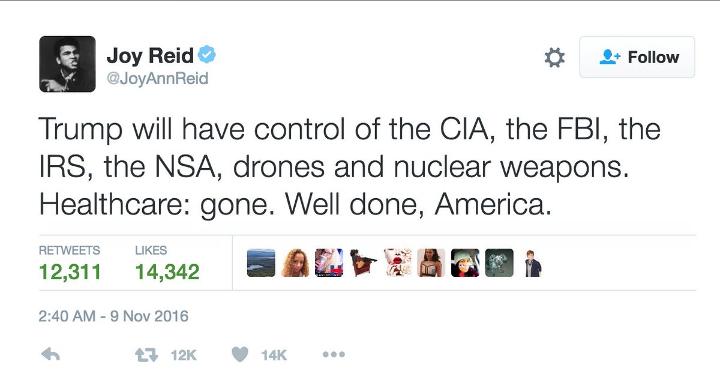Open the last standing-person liker avatar
The image size is (720, 385).
[533, 262]
